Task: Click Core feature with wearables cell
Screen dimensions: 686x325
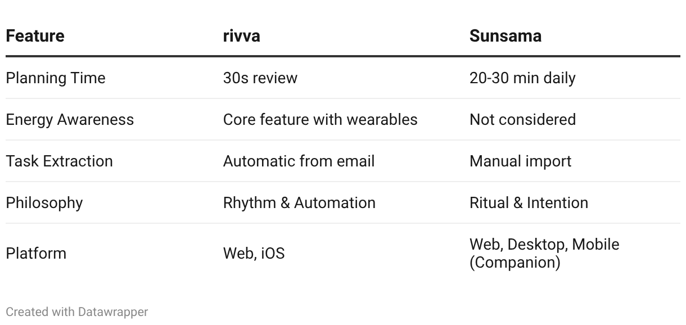Action: pyautogui.click(x=321, y=119)
